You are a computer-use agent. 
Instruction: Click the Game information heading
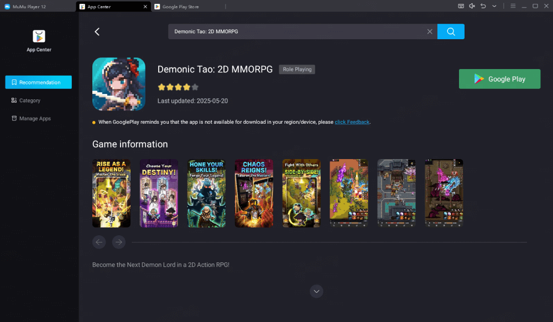pyautogui.click(x=130, y=144)
